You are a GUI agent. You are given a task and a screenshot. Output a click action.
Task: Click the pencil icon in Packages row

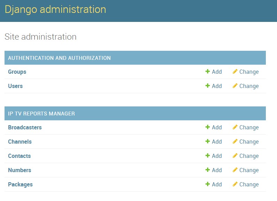[x=235, y=184]
